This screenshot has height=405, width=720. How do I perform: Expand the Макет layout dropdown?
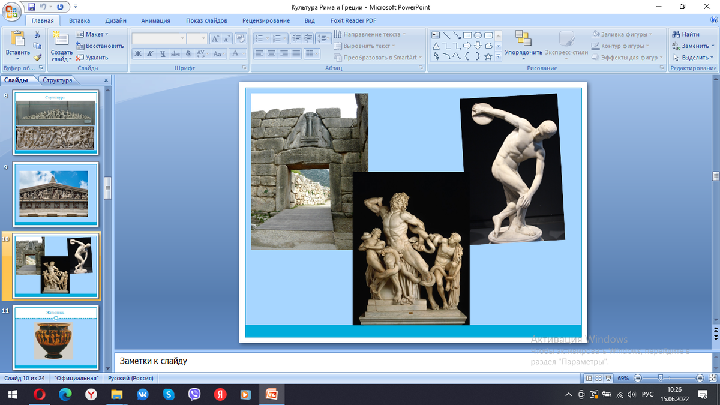click(x=92, y=34)
